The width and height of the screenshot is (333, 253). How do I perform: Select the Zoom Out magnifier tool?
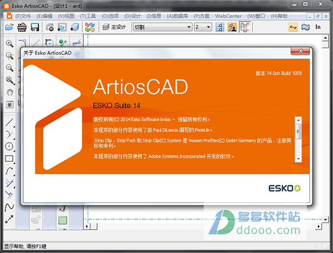coord(9,68)
